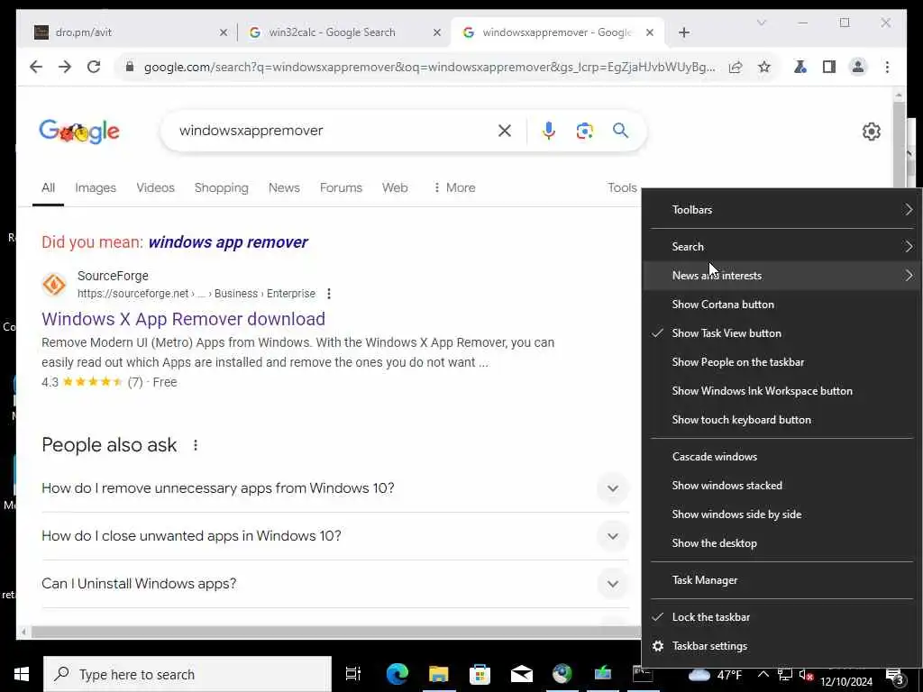Image resolution: width=923 pixels, height=692 pixels.
Task: Expand News and interests submenu
Action: [x=781, y=276]
